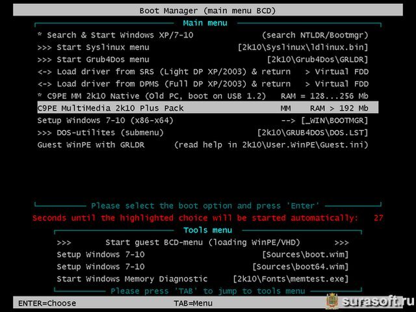Click '> Virtual FDD' on the SRS row
The height and width of the screenshot is (312, 416).
click(337, 71)
